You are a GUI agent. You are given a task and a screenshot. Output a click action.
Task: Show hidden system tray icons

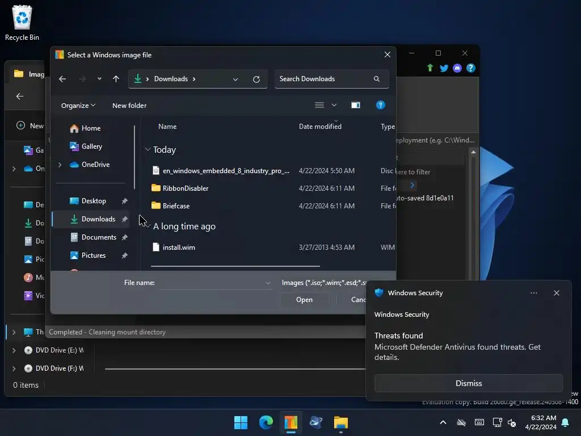click(x=443, y=422)
